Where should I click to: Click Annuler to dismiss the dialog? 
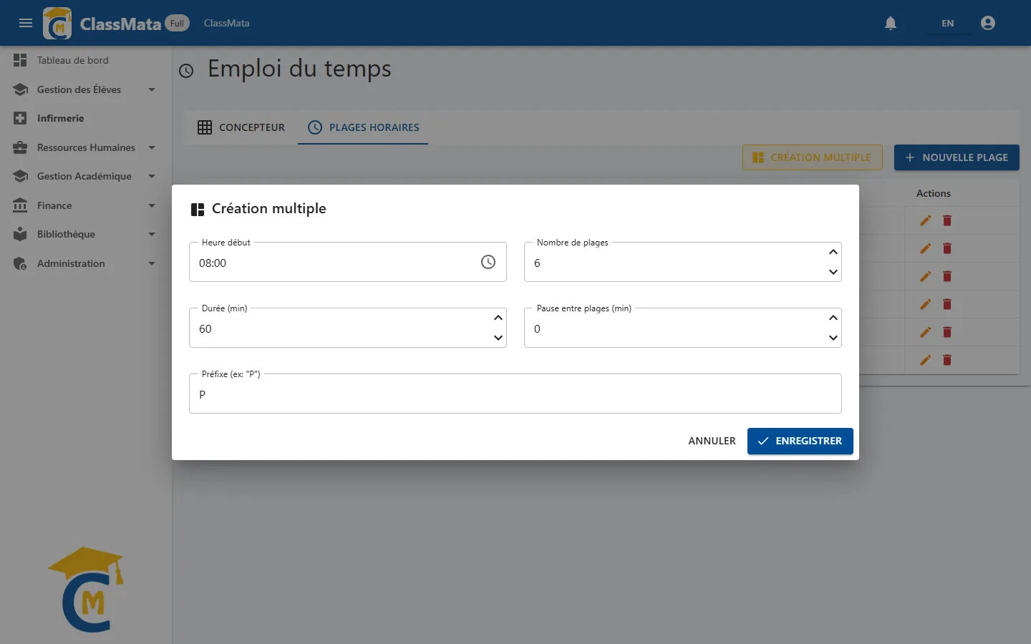point(712,441)
